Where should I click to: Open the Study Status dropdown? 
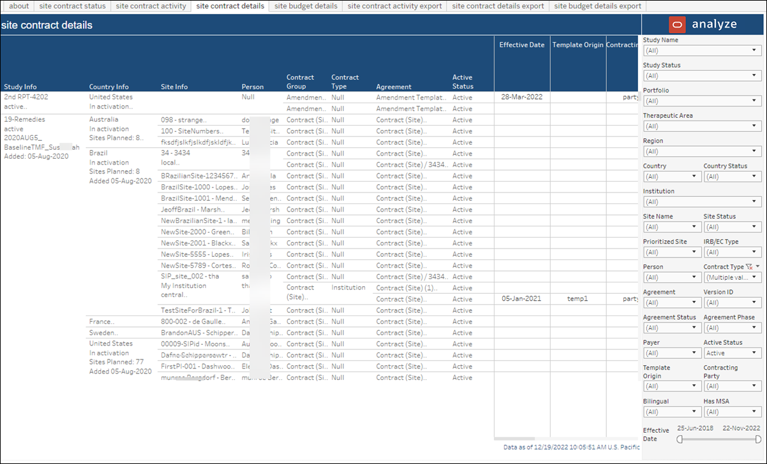pos(702,75)
